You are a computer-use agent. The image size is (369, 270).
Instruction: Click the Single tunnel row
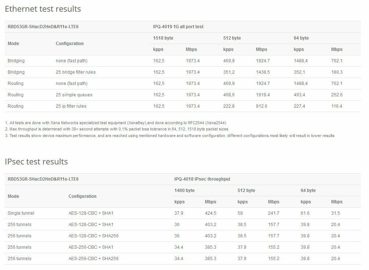[x=21, y=213]
